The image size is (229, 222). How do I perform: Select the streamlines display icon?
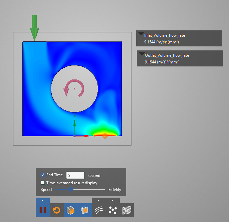[x=99, y=210]
